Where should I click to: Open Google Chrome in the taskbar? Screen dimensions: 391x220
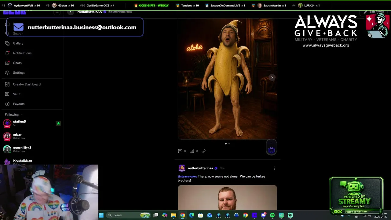tap(183, 215)
